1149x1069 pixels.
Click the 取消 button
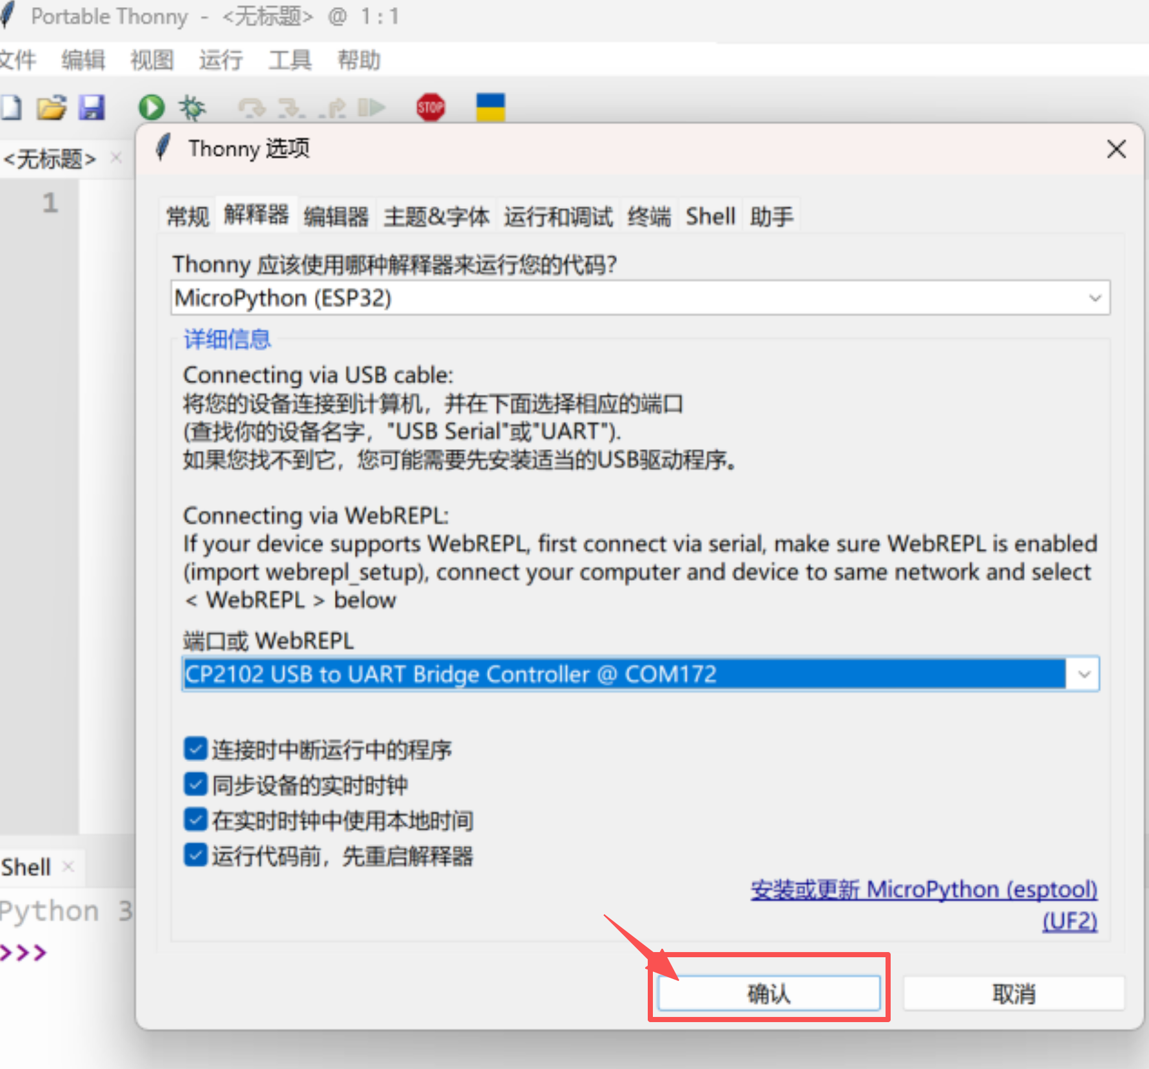pyautogui.click(x=1013, y=994)
